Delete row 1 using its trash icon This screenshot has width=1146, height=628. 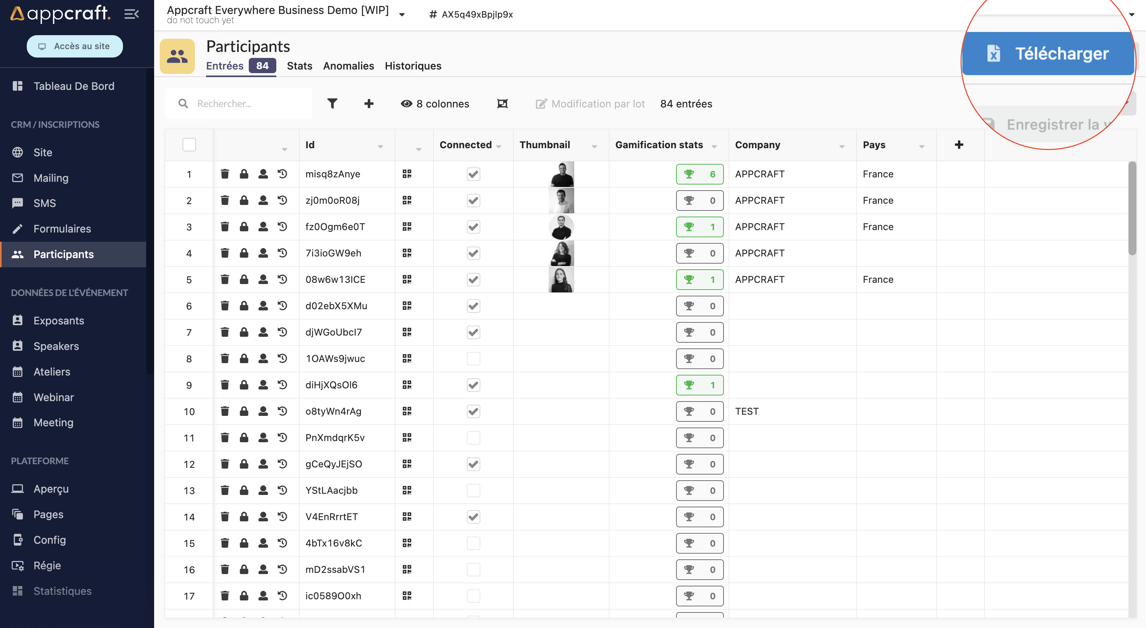pos(225,174)
